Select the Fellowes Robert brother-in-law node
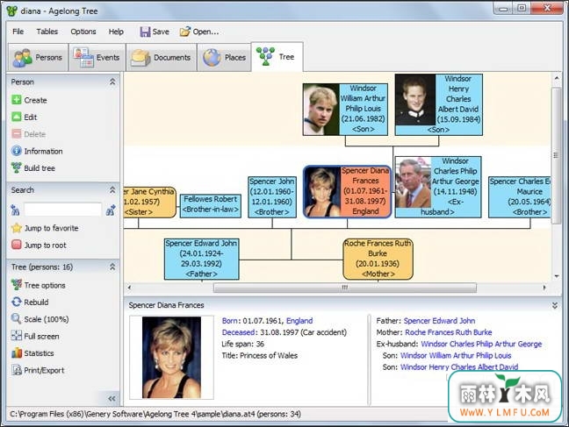Viewport: 569px width, 427px height. pos(211,205)
